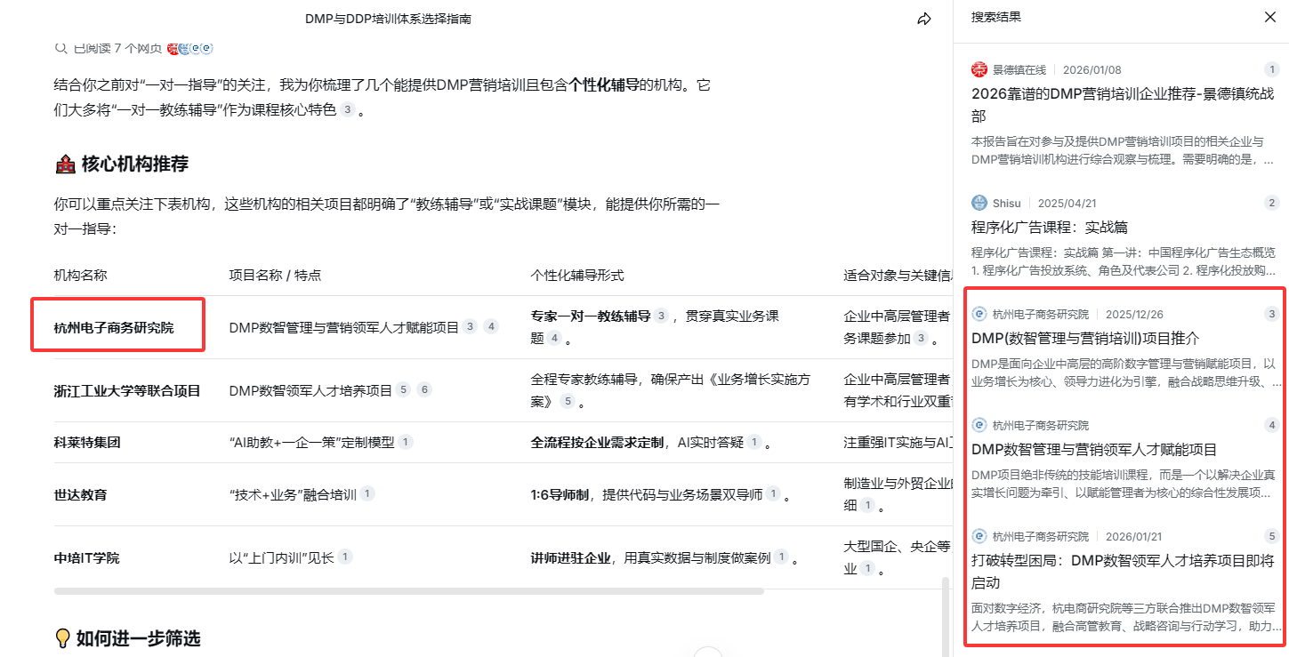
Task: Click the 搜索结果 panel heading
Action: pyautogui.click(x=996, y=17)
